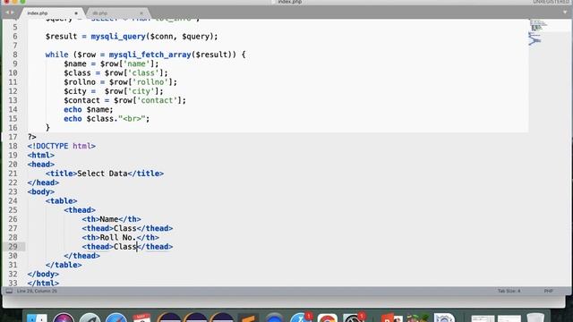Click the <!DOCTYPE html> declaration
The image size is (573, 322).
click(x=62, y=146)
